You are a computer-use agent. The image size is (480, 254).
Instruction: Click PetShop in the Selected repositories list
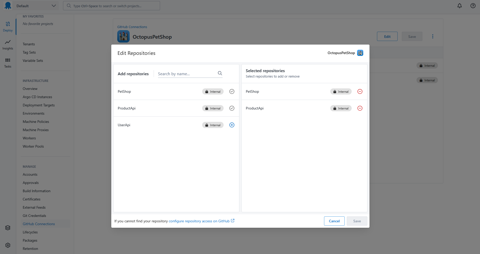[x=252, y=91]
